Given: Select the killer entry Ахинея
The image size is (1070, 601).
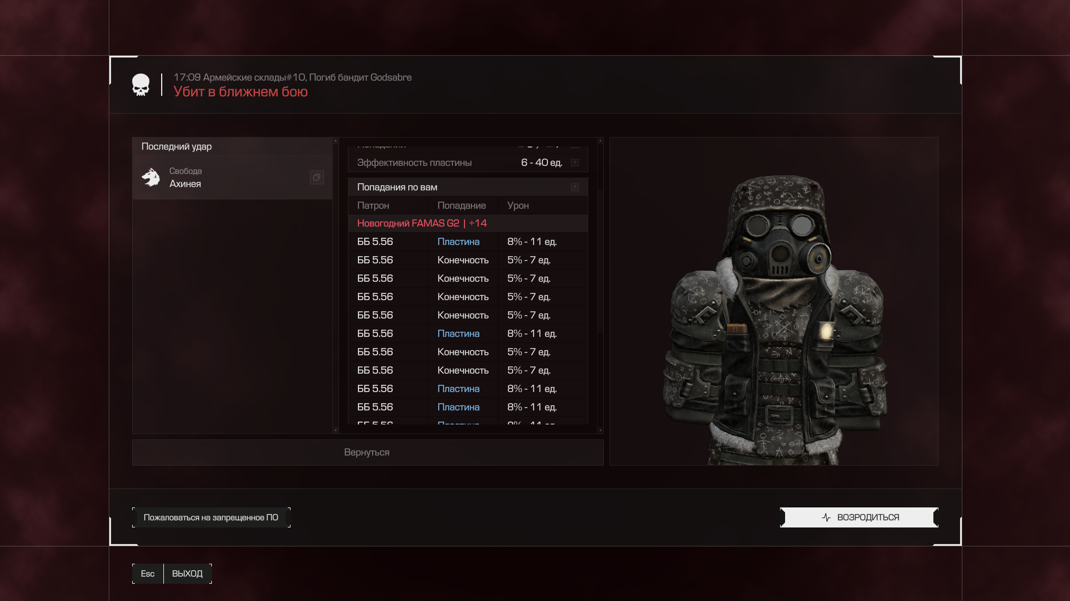Looking at the screenshot, I should tap(233, 177).
